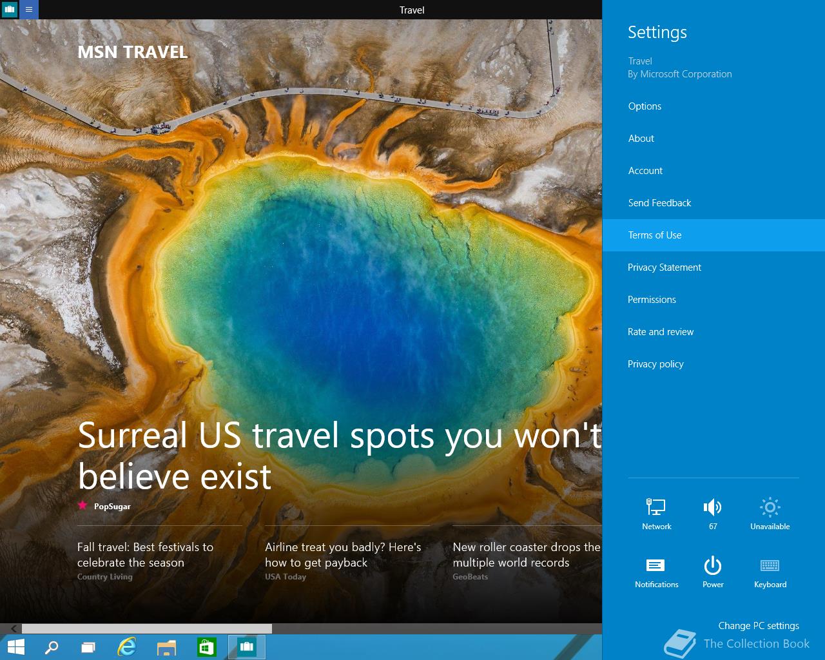The image size is (825, 660).
Task: Open Fall travel Best festivals article
Action: click(x=145, y=554)
